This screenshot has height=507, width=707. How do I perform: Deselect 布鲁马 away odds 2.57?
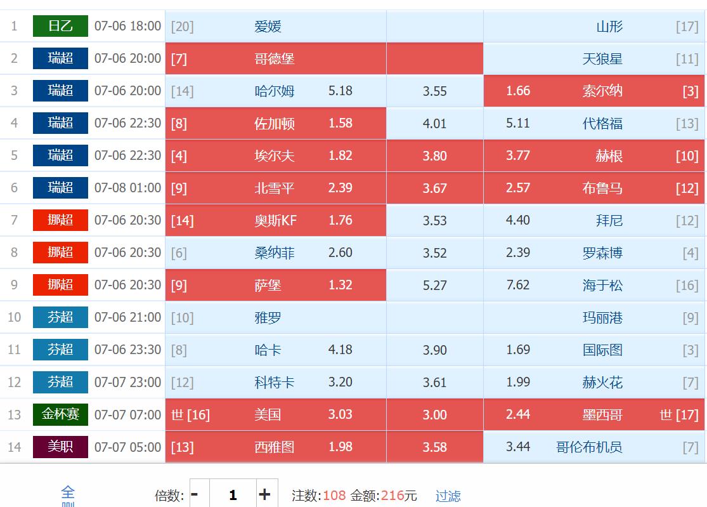[594, 188]
